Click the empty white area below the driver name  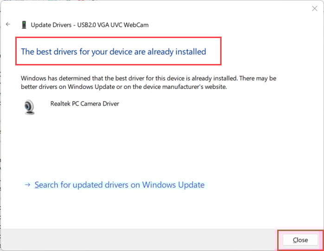point(161,145)
